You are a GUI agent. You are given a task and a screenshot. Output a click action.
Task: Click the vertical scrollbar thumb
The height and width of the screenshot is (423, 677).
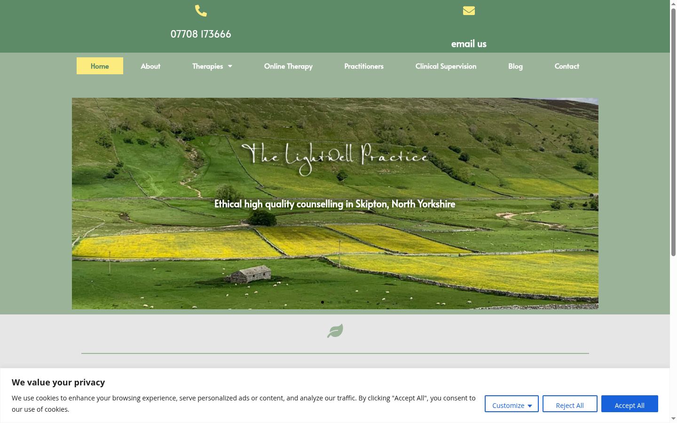pyautogui.click(x=673, y=132)
